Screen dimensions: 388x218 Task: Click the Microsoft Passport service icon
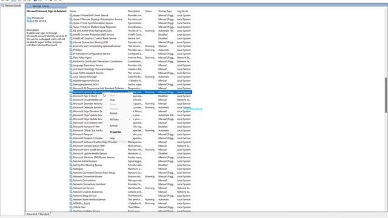(x=71, y=134)
